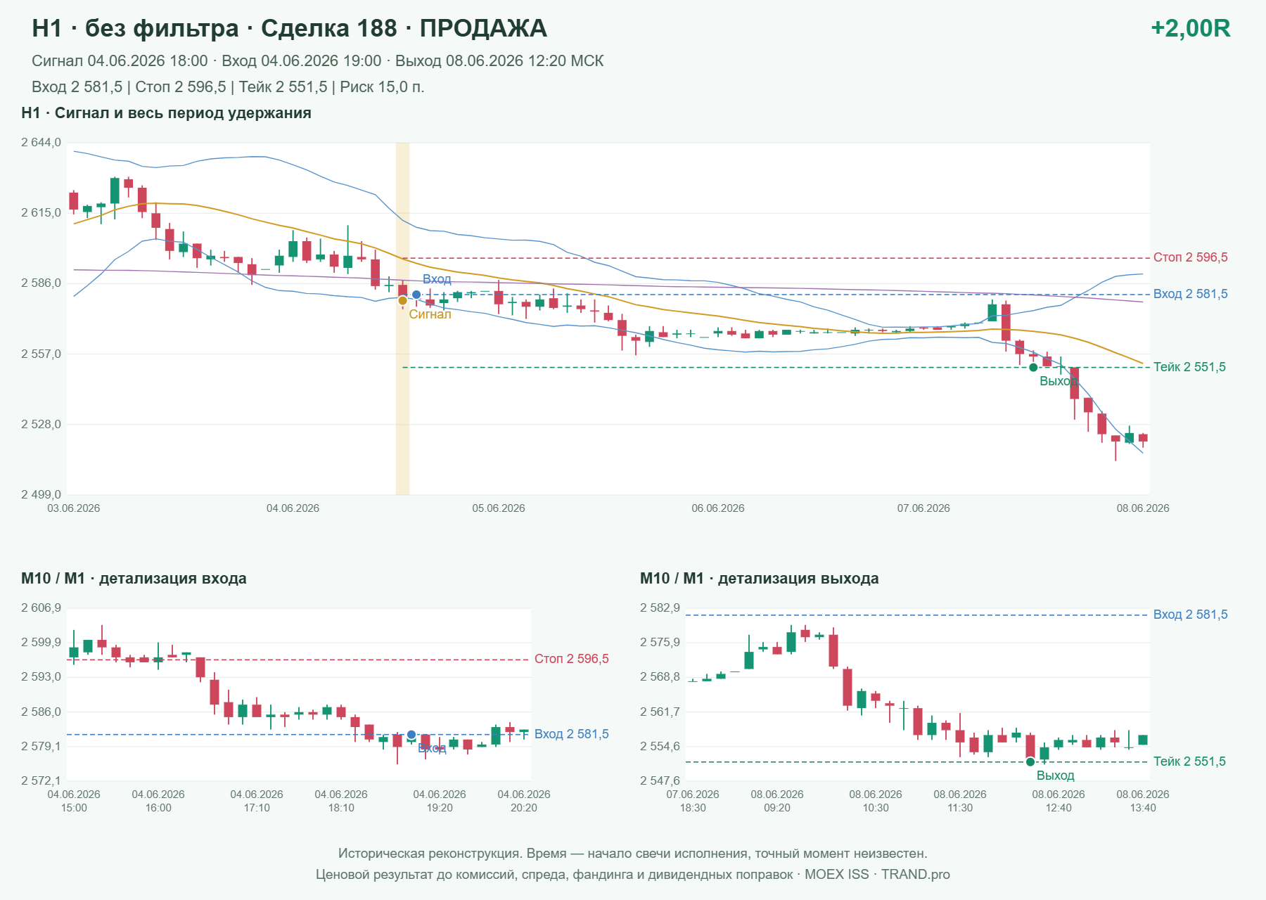This screenshot has height=900, width=1266.
Task: Click the Вход 2 581,5 label in exit detail chart
Action: point(1191,615)
